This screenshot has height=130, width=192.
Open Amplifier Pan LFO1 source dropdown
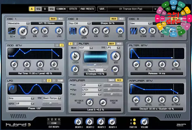92,90
